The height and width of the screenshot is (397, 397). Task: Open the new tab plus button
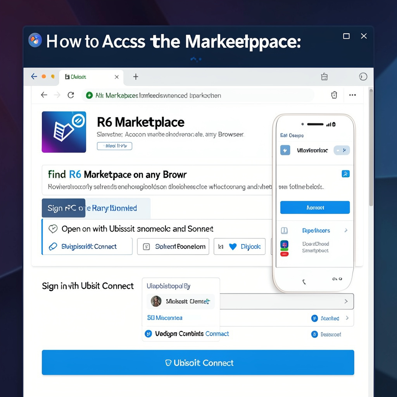(136, 77)
